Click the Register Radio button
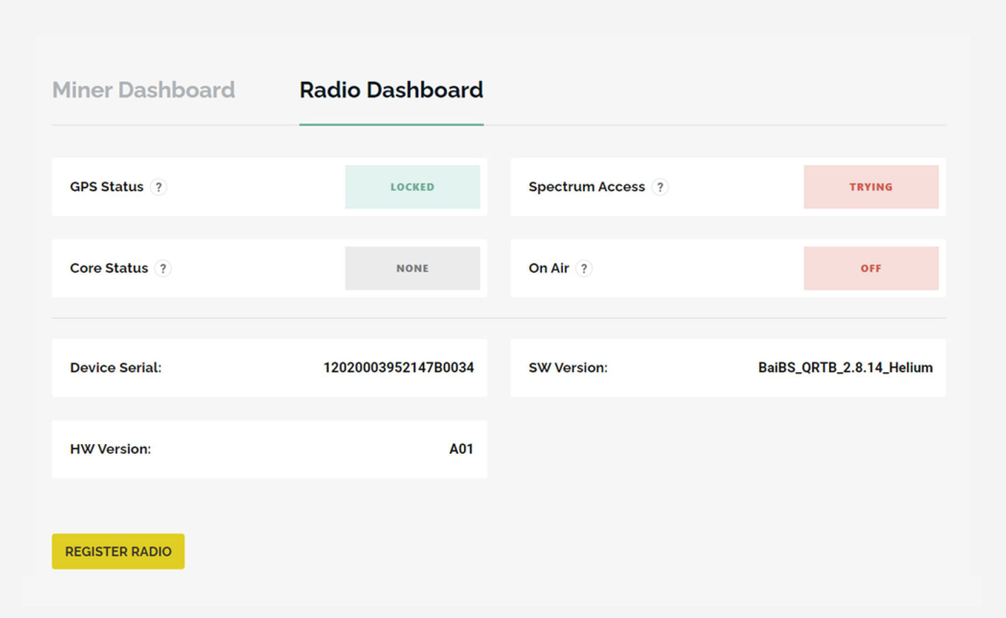This screenshot has width=1006, height=618. (118, 551)
